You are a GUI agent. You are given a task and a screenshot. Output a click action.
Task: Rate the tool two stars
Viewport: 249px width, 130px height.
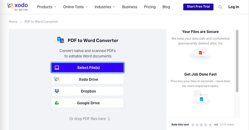pyautogui.click(x=197, y=125)
